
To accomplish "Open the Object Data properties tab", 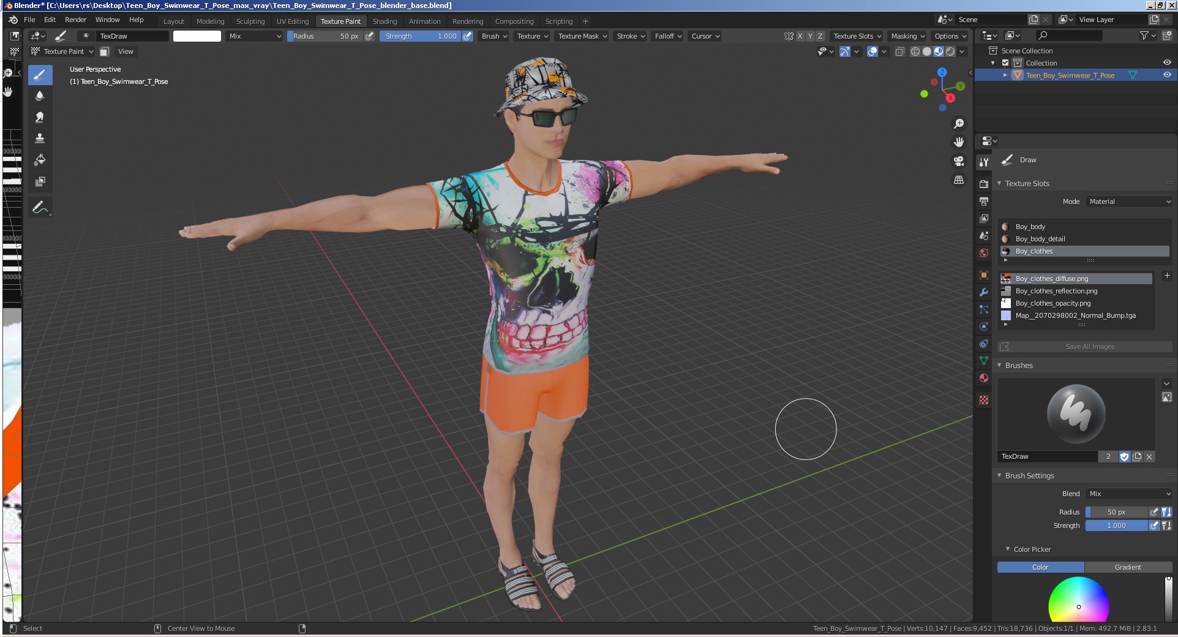I will pyautogui.click(x=984, y=361).
